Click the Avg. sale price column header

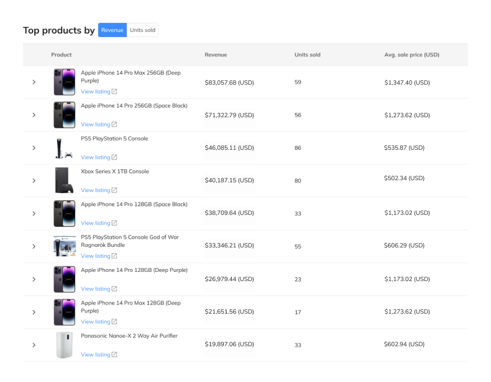coord(412,55)
